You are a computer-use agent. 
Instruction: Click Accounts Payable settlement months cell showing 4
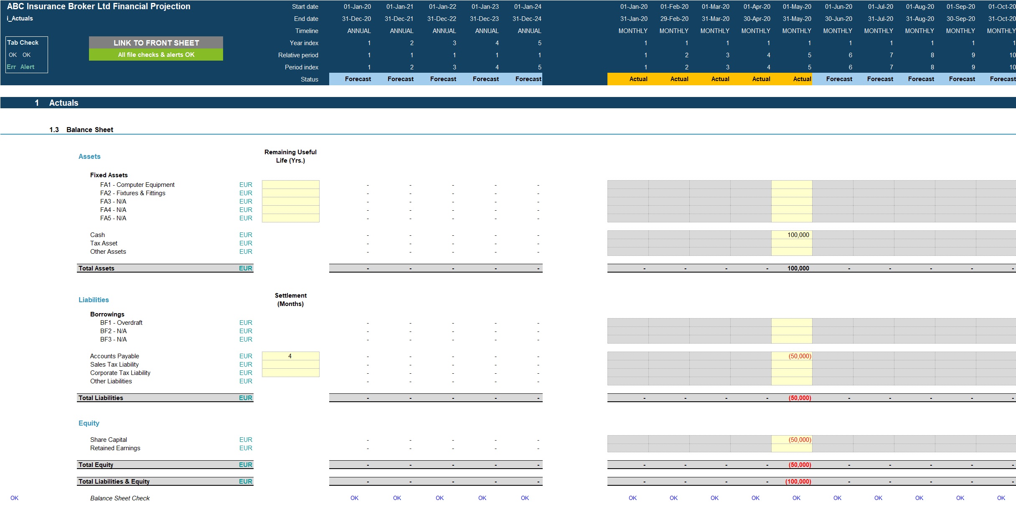pos(290,356)
